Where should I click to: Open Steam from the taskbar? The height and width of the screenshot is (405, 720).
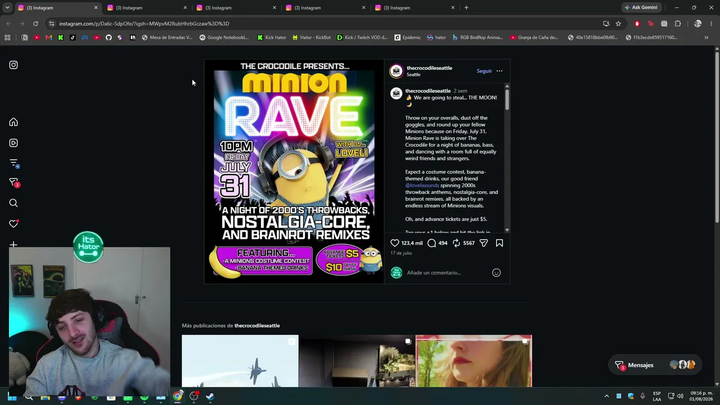tap(210, 397)
